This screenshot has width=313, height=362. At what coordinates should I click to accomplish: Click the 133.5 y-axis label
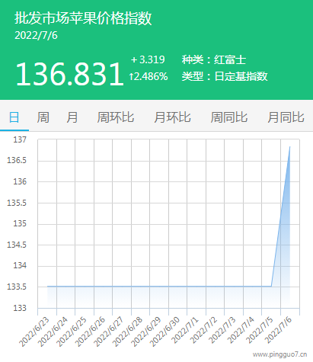(x=17, y=287)
